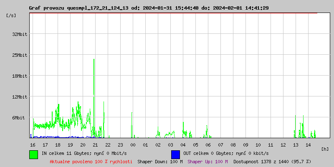This screenshot has height=167, width=334.
Task: Click the hour 16 x-axis label
Action: pyautogui.click(x=33, y=145)
